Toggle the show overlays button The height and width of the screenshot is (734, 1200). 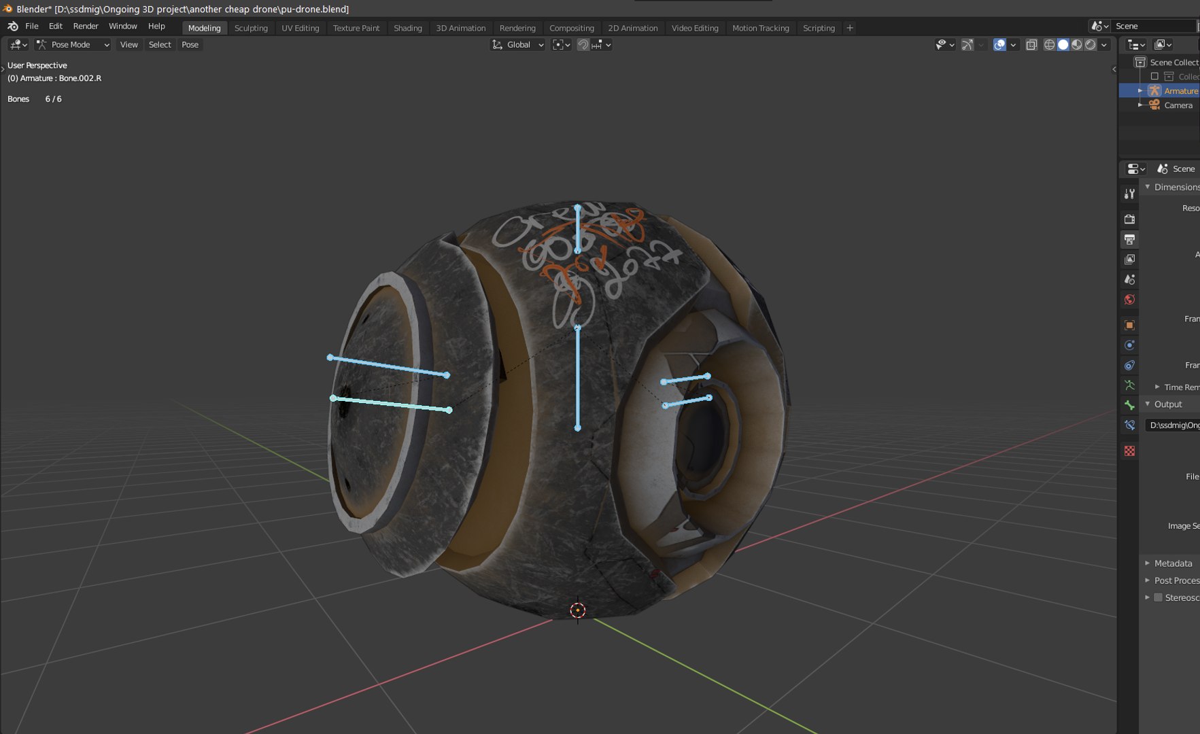(999, 45)
